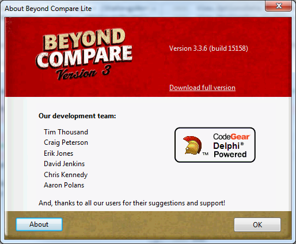Click the name Tim Thousand
The width and height of the screenshot is (296, 244).
point(66,132)
